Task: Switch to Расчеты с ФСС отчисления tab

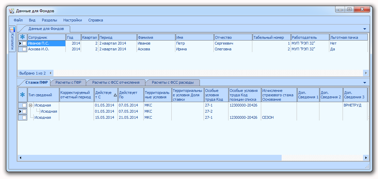Action: pyautogui.click(x=116, y=82)
